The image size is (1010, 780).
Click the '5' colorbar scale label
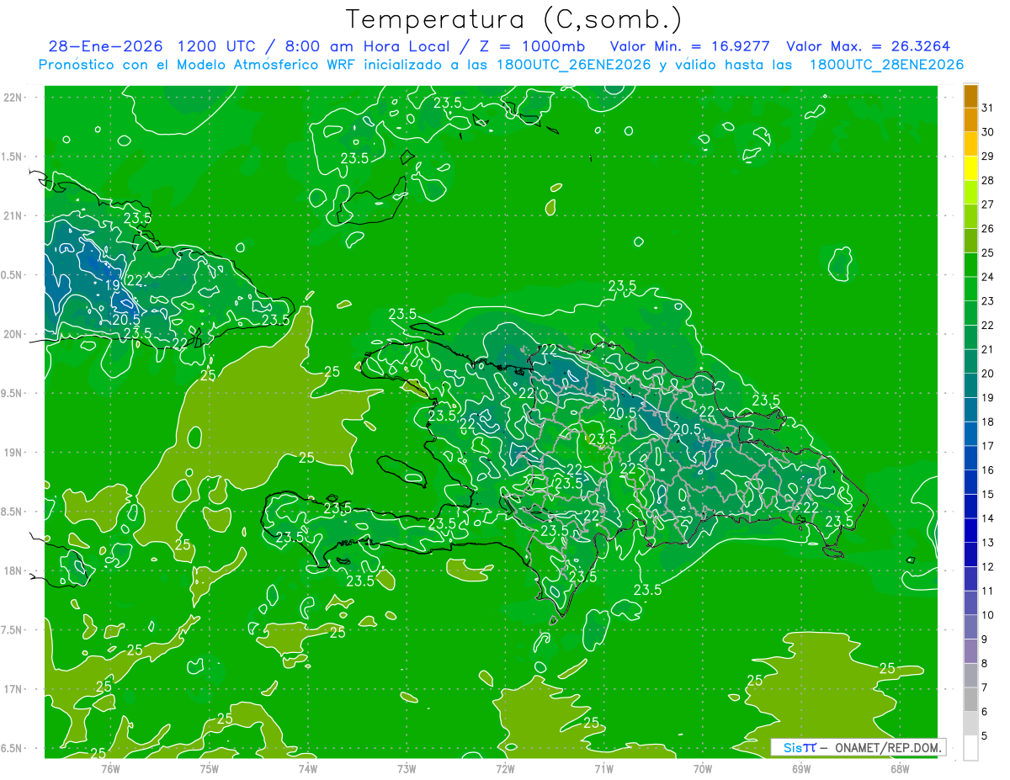coord(985,736)
